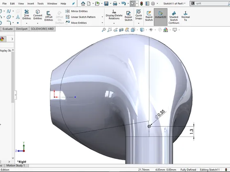Click Zoom to Area icon
The image size is (230, 172).
(109, 30)
